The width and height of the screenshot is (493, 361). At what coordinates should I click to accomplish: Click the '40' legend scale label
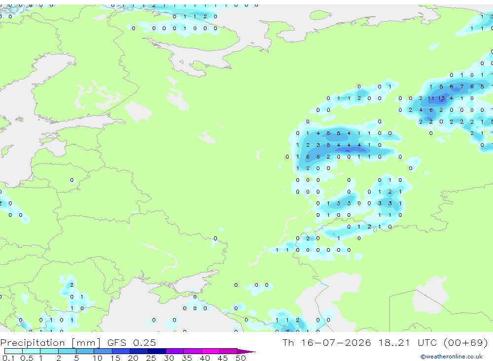[205, 358]
